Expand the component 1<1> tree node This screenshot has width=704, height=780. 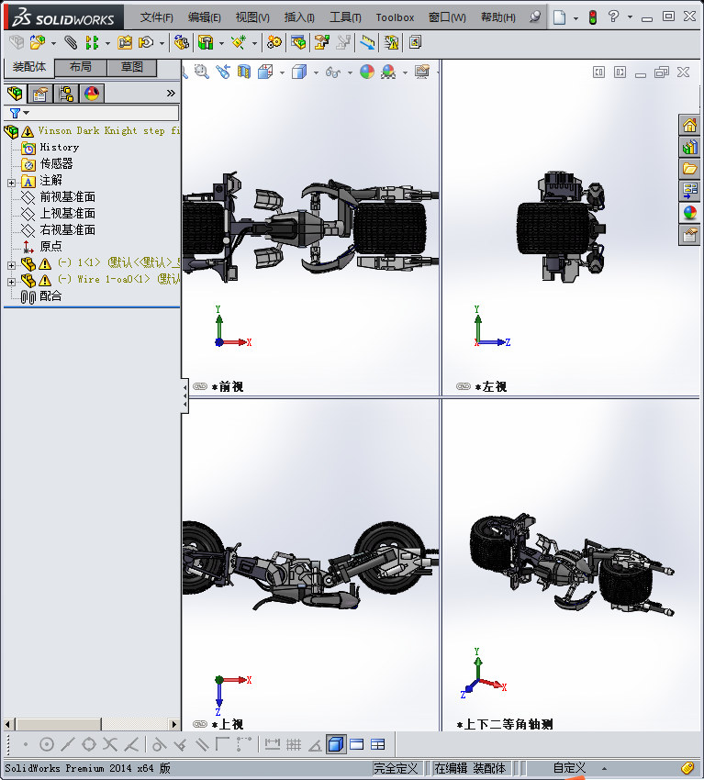[x=11, y=265]
